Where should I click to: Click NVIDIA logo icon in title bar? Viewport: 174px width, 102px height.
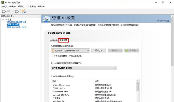3,3
